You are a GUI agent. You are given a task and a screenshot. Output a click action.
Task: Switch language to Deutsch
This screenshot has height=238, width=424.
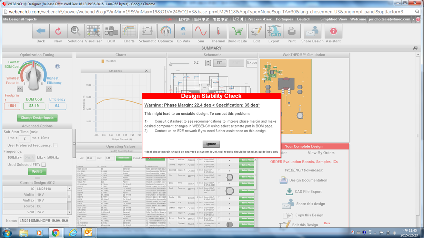304,19
